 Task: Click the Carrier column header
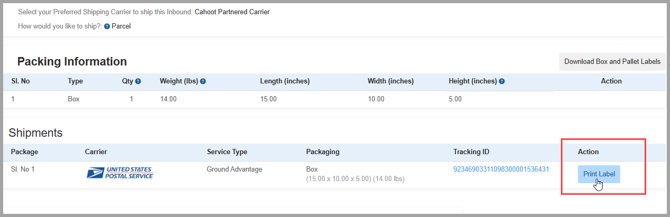[x=96, y=152]
